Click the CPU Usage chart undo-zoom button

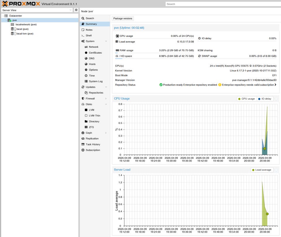276,99
